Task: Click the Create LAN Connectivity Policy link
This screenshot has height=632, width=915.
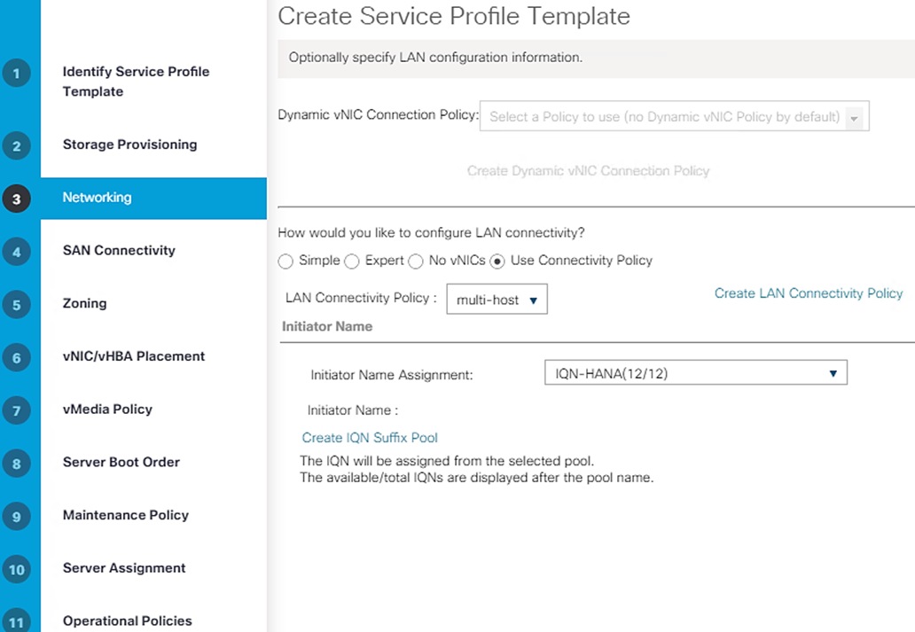Action: [x=809, y=293]
